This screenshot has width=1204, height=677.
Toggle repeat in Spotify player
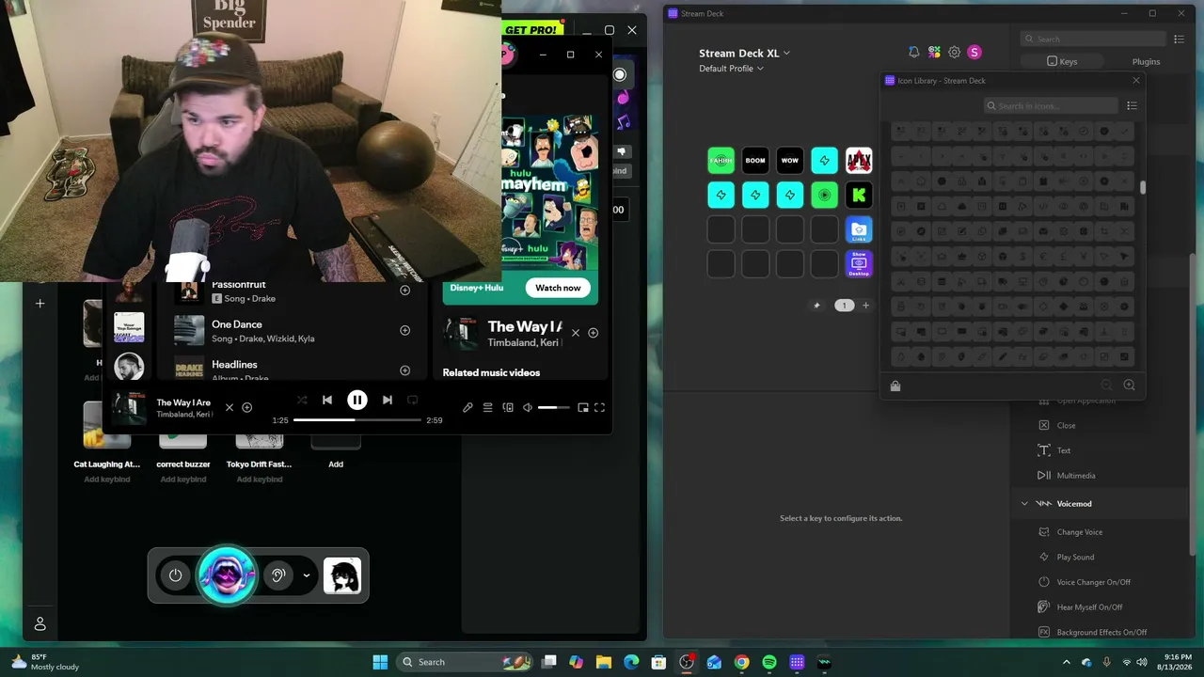[x=412, y=400]
